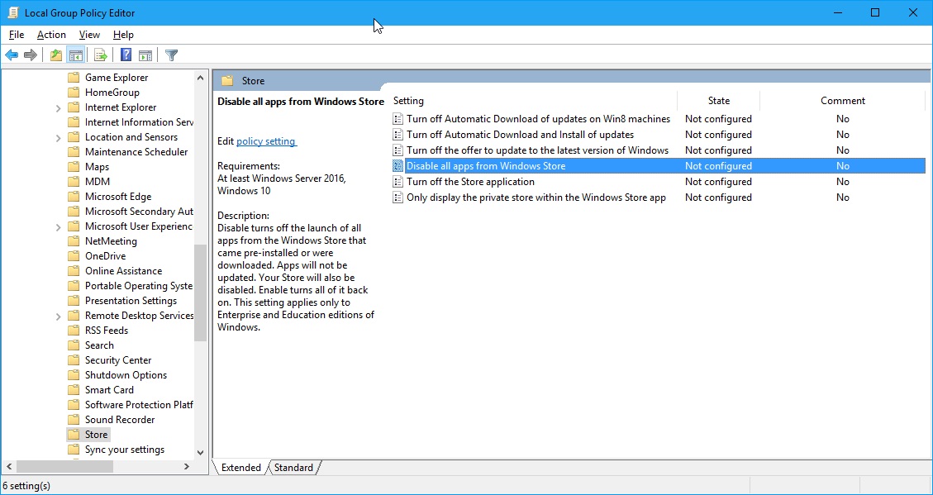Image resolution: width=933 pixels, height=495 pixels.
Task: Sort by the State column header
Action: [x=719, y=101]
